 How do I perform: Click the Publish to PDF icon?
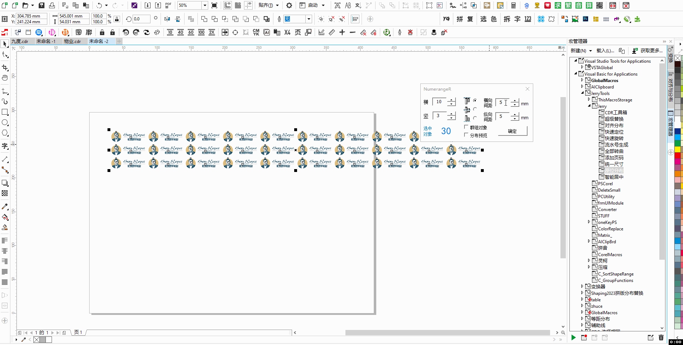[x=168, y=5]
